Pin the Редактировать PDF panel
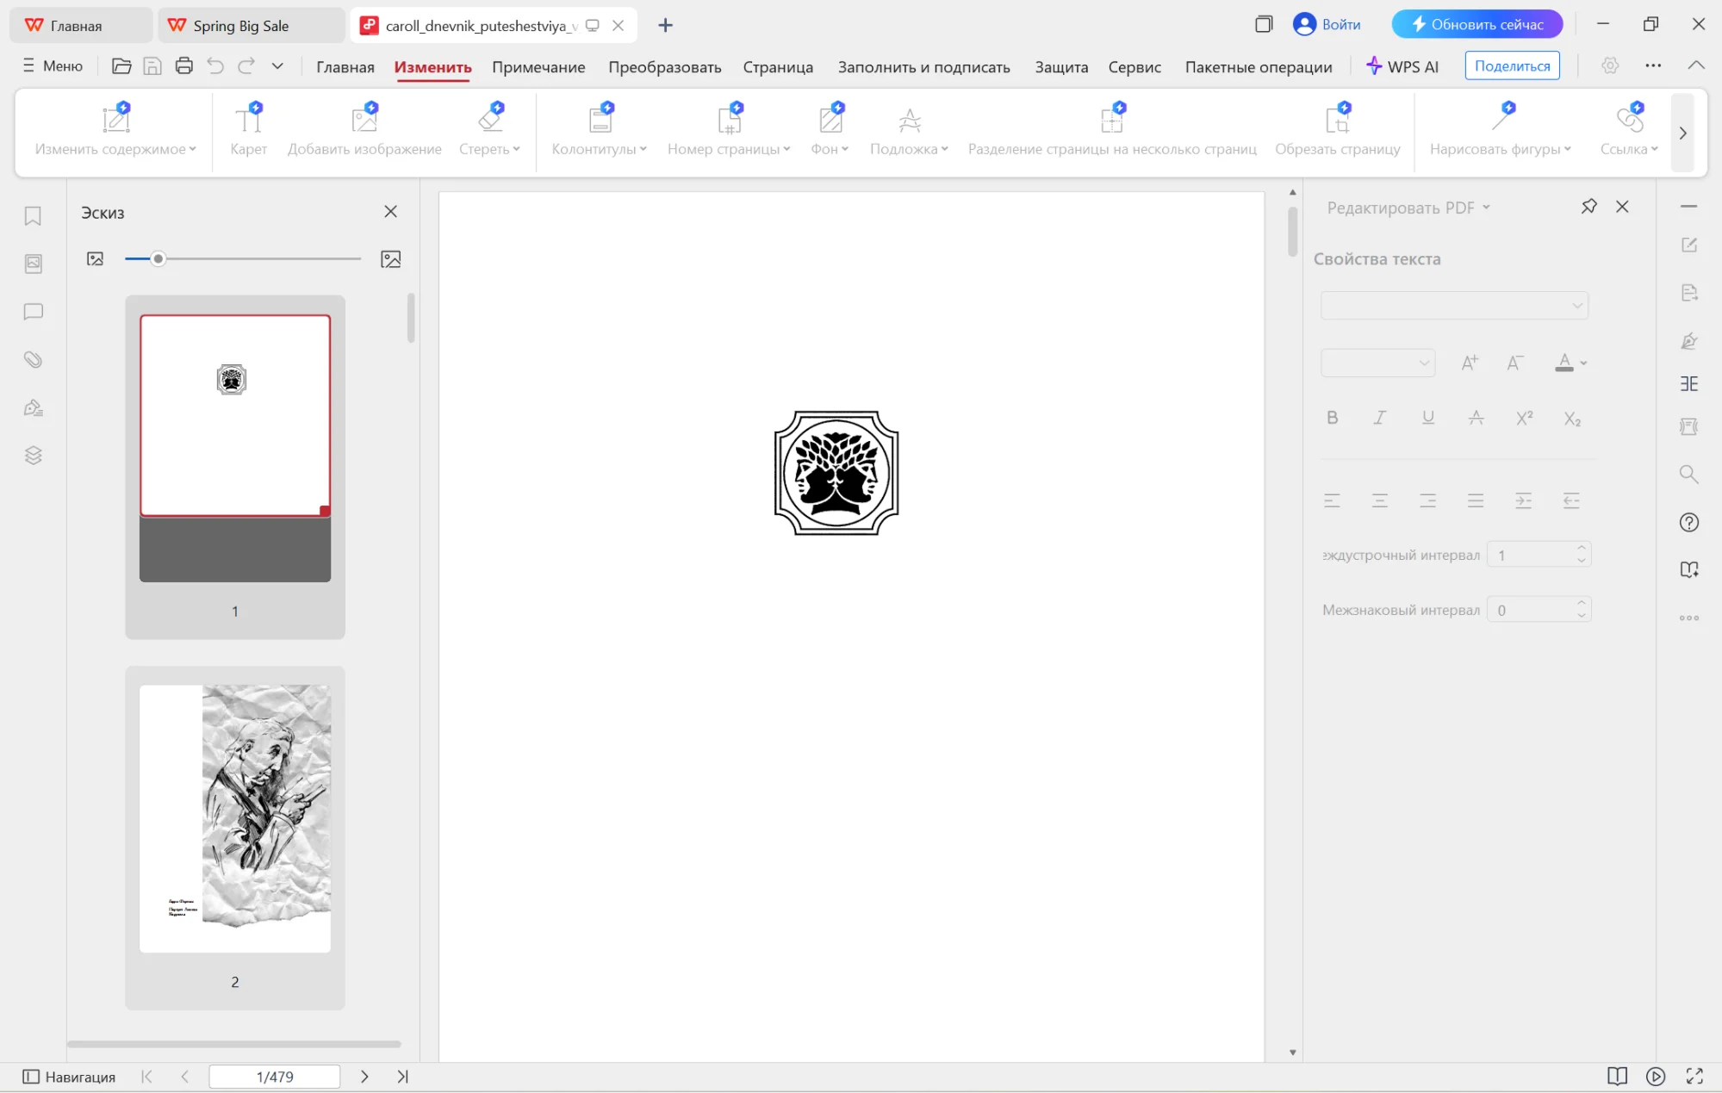 click(x=1589, y=207)
